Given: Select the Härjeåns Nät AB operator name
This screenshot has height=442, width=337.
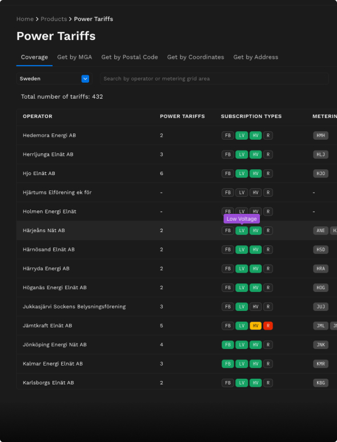Looking at the screenshot, I should click(44, 230).
